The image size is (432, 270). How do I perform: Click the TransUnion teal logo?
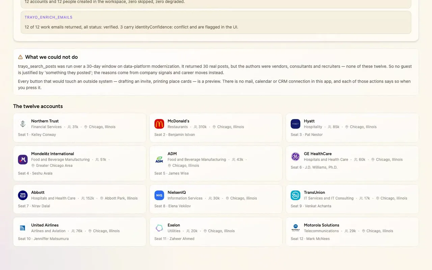(295, 195)
